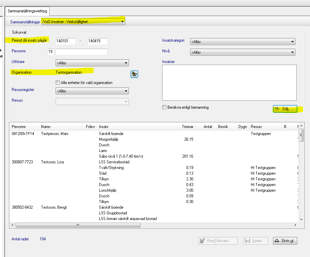This screenshot has height=257, width=310.
Task: Click Timmar value 26.15
Action: point(188,139)
